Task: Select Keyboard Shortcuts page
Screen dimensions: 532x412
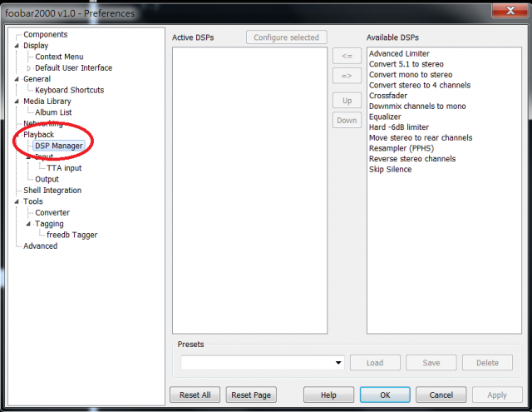Action: point(69,90)
